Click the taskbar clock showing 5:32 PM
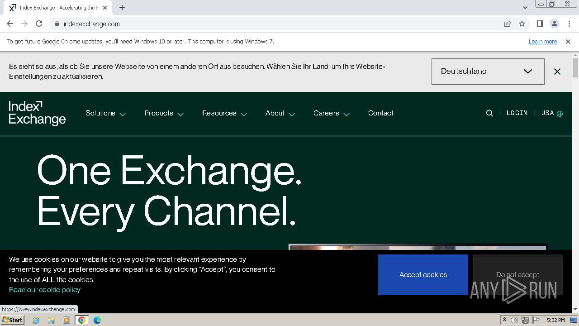The height and width of the screenshot is (326, 579). [x=555, y=320]
